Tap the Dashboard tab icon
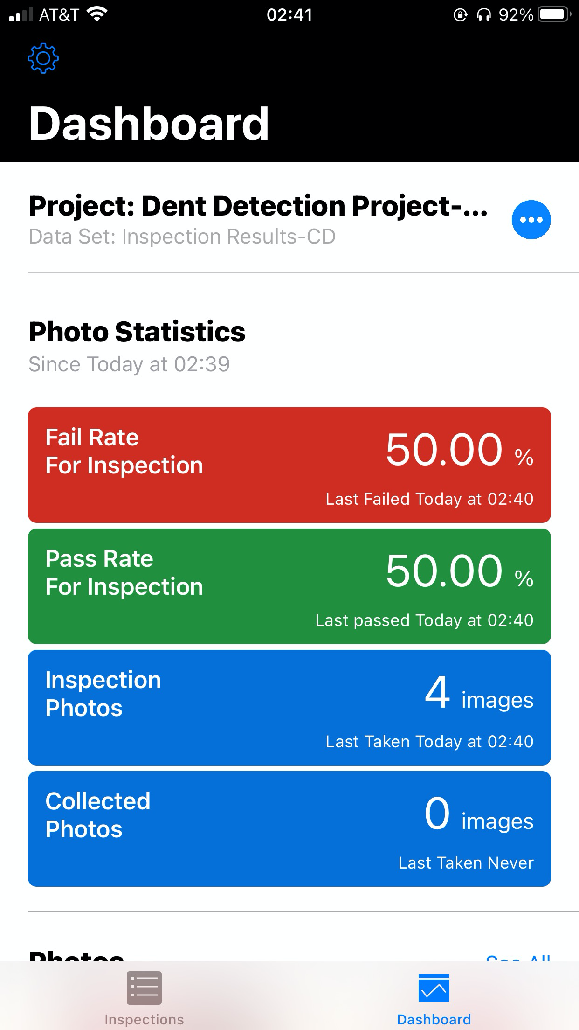Viewport: 579px width, 1030px height. click(x=434, y=988)
